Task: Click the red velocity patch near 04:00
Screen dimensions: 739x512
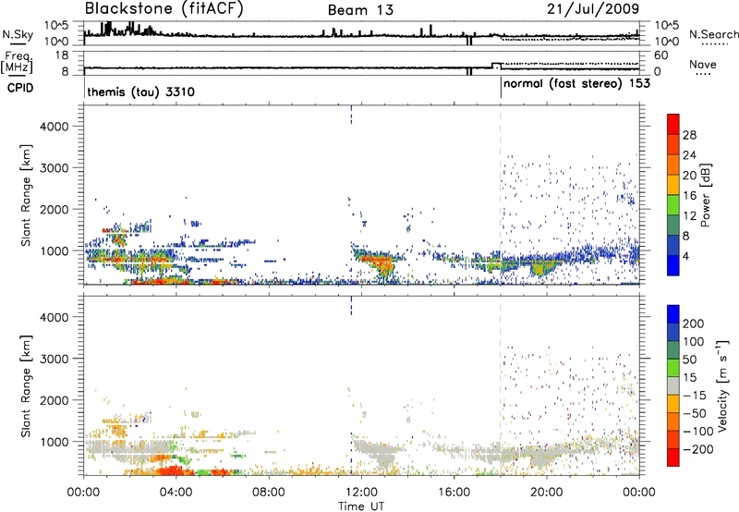Action: pos(174,470)
